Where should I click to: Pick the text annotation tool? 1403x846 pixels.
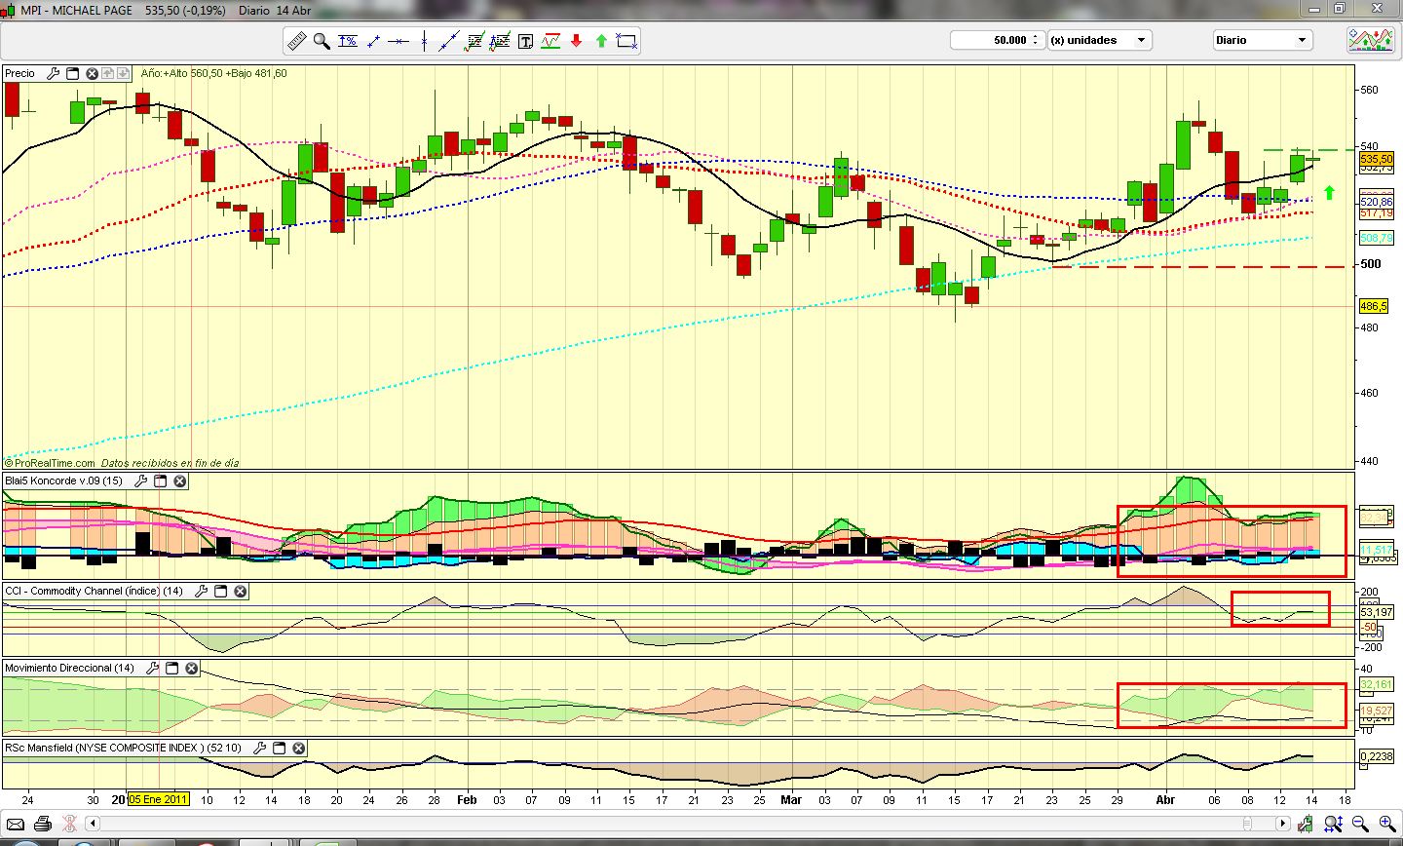pyautogui.click(x=525, y=41)
